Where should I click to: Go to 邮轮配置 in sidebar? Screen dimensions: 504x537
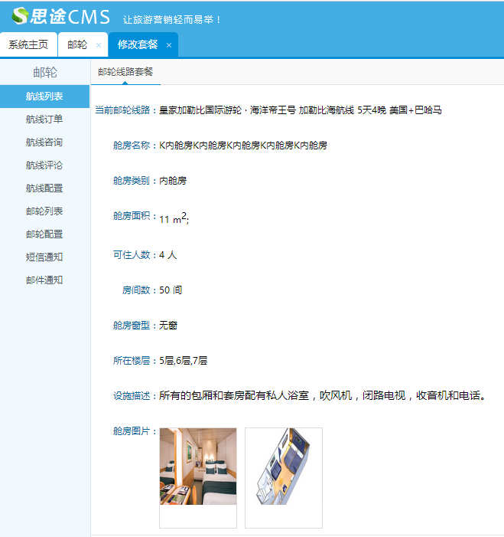[44, 234]
